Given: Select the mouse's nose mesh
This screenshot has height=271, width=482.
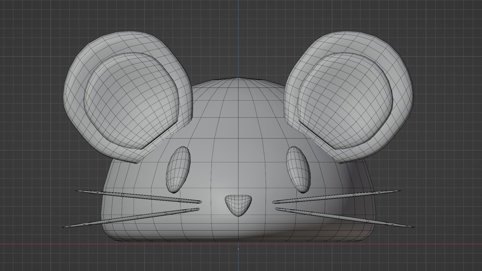Looking at the screenshot, I should click(x=238, y=206).
